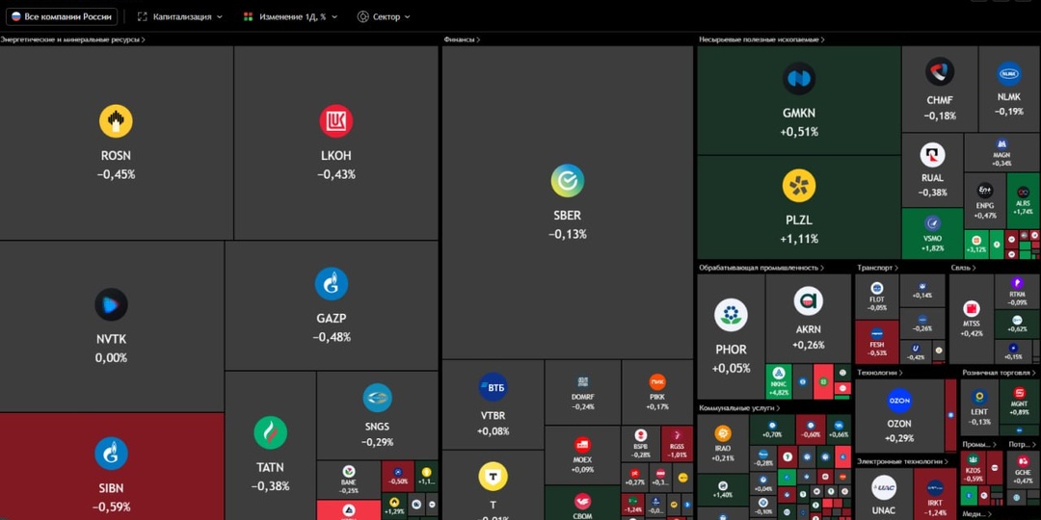Click the Tatneft TATN logo
Screen dimensions: 1041x520
coord(270,432)
